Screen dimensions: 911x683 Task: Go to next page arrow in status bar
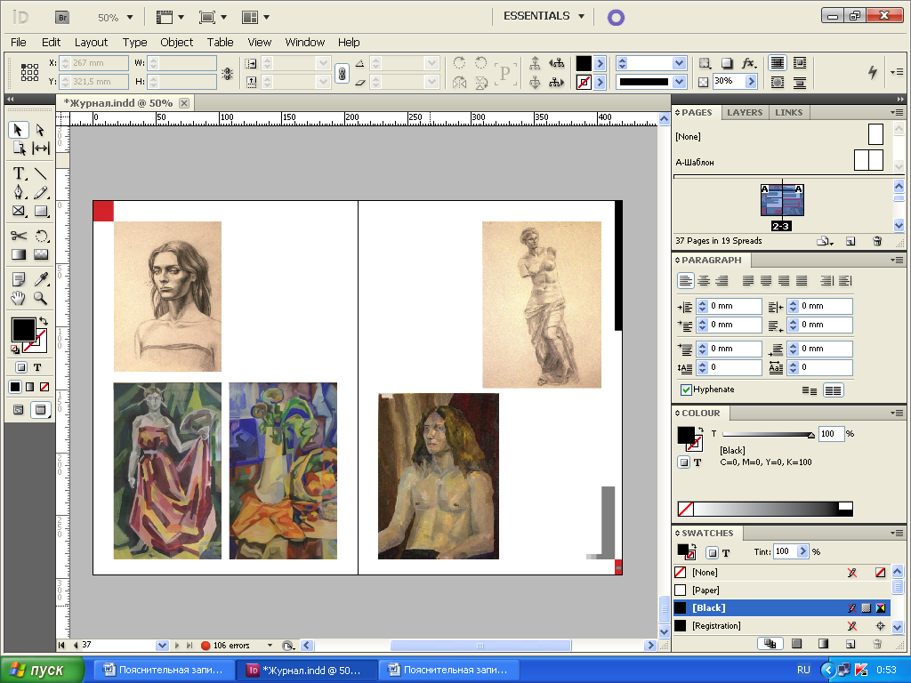click(177, 646)
